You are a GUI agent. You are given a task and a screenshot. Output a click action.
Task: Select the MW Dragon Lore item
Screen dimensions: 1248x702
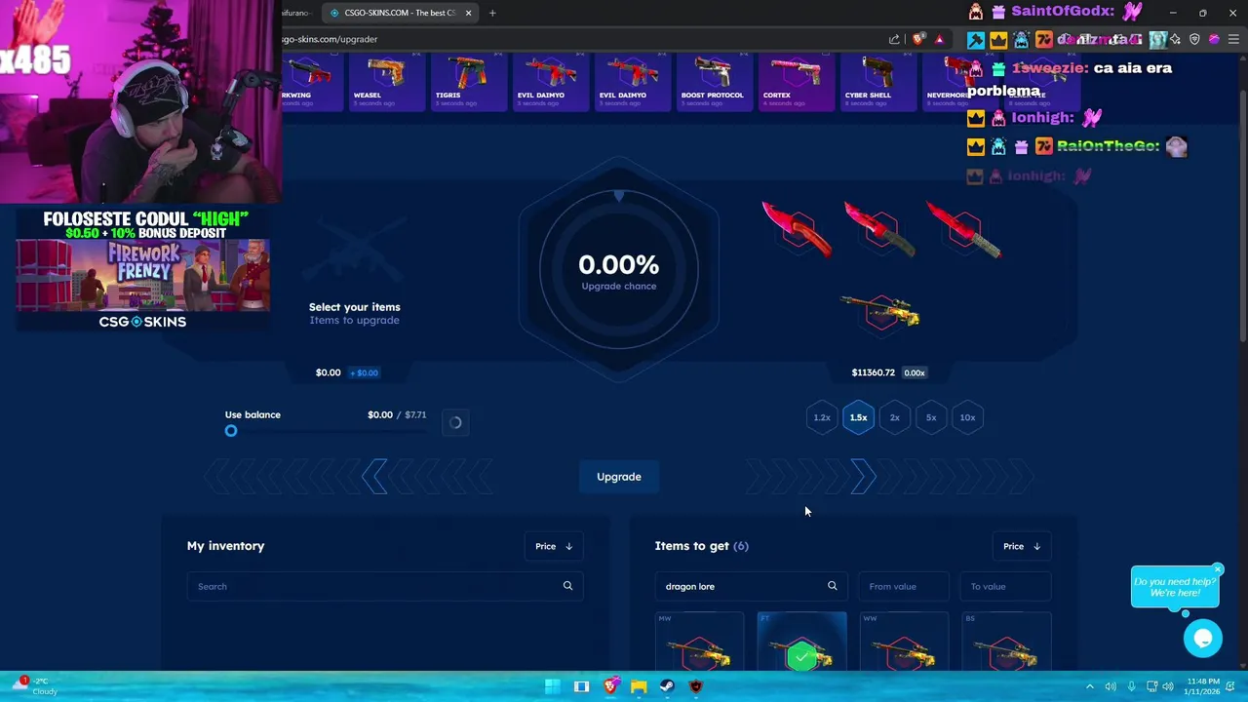coord(699,642)
